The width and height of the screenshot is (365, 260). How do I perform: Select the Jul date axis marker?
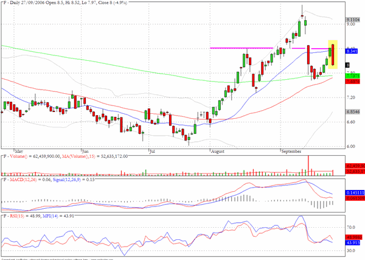click(x=152, y=152)
